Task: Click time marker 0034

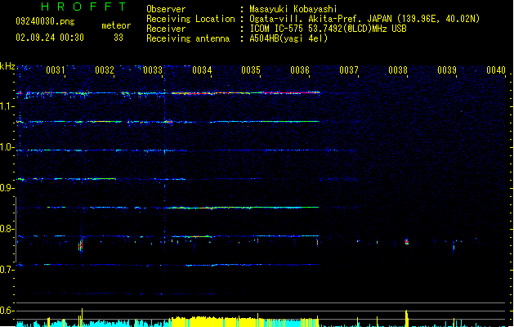Action: coord(202,70)
